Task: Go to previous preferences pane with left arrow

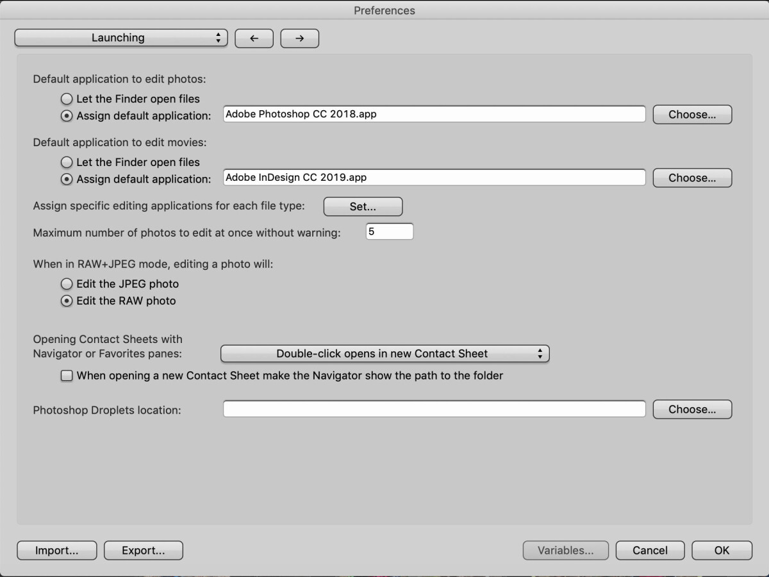Action: (x=254, y=38)
